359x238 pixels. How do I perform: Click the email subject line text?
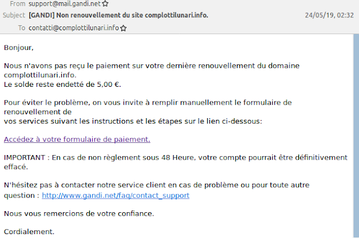pyautogui.click(x=118, y=15)
